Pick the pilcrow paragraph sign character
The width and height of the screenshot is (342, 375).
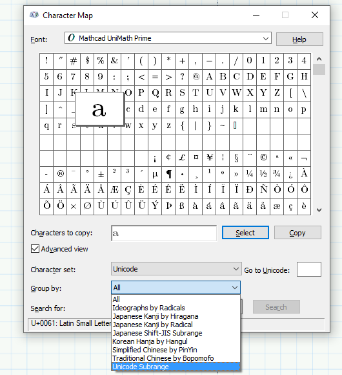coord(168,174)
